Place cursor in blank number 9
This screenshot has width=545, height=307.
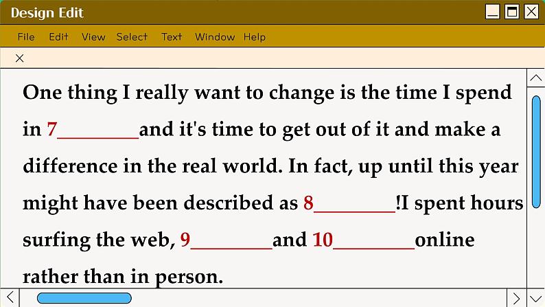[x=231, y=240]
